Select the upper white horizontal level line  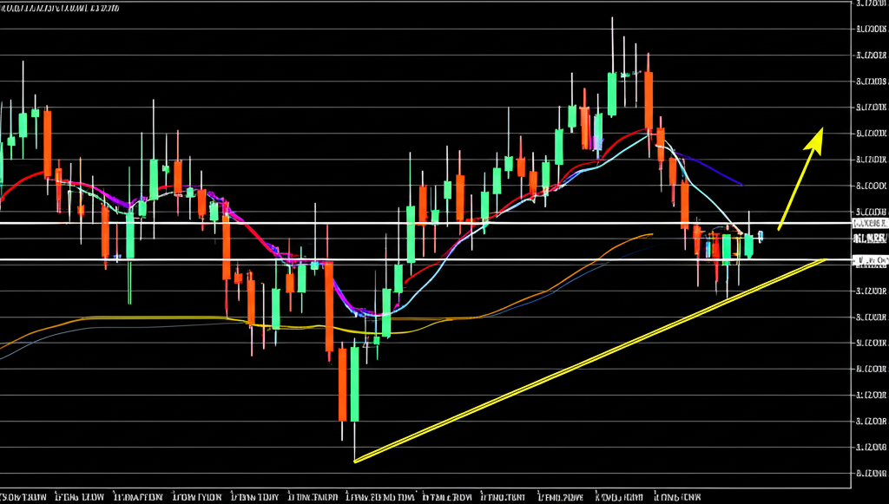tap(425, 223)
